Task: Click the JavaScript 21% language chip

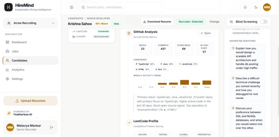Action: pos(188,64)
